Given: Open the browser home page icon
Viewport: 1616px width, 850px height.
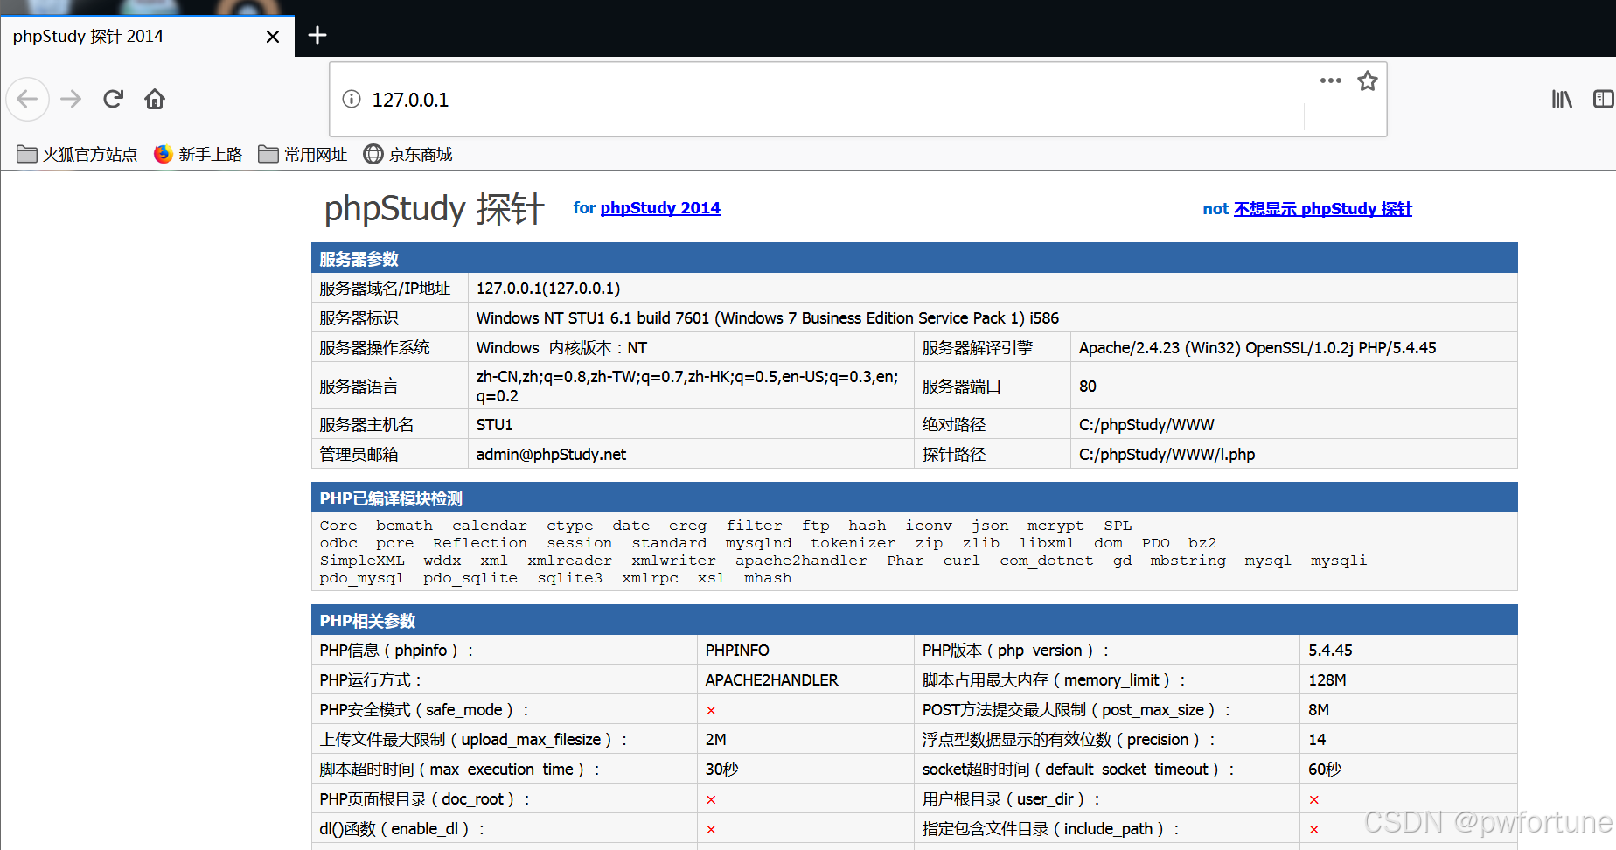Looking at the screenshot, I should (155, 99).
